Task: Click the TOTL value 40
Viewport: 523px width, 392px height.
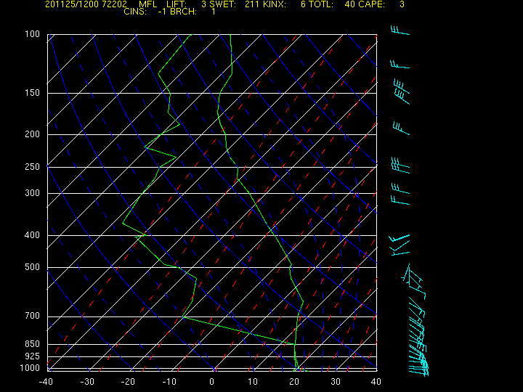Action: 350,4
